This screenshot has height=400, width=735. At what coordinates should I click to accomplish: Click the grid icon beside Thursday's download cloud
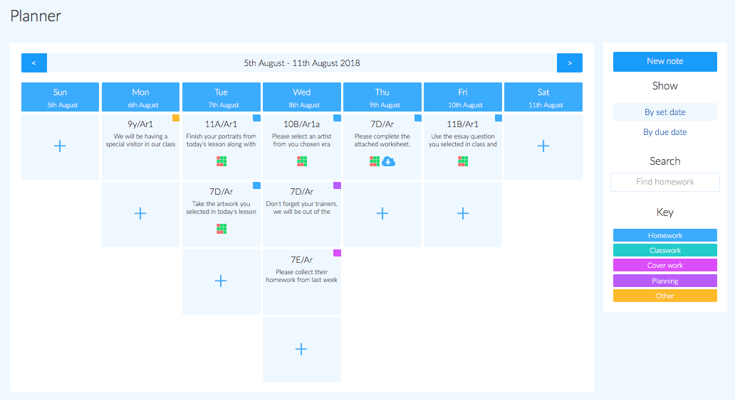coord(375,161)
